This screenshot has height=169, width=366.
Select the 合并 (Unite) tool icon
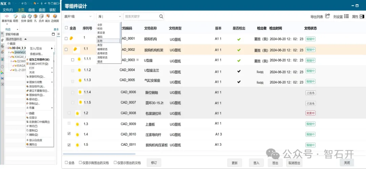pos(41,16)
